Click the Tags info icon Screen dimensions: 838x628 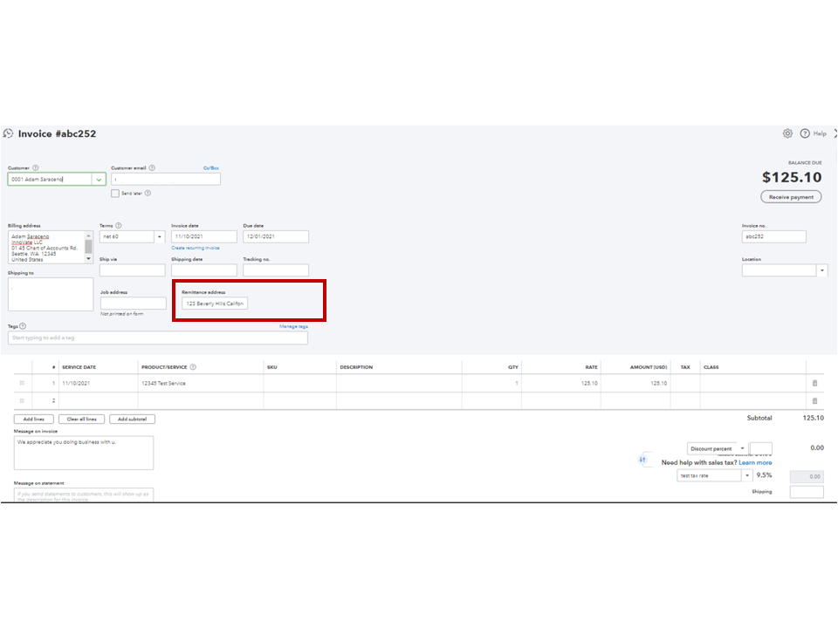pos(23,326)
